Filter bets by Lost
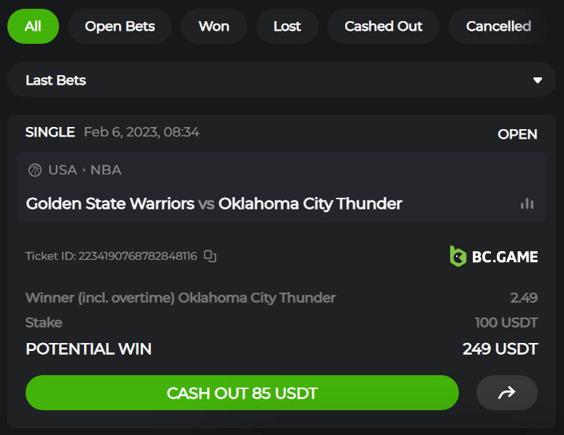The height and width of the screenshot is (435, 564). 287,26
